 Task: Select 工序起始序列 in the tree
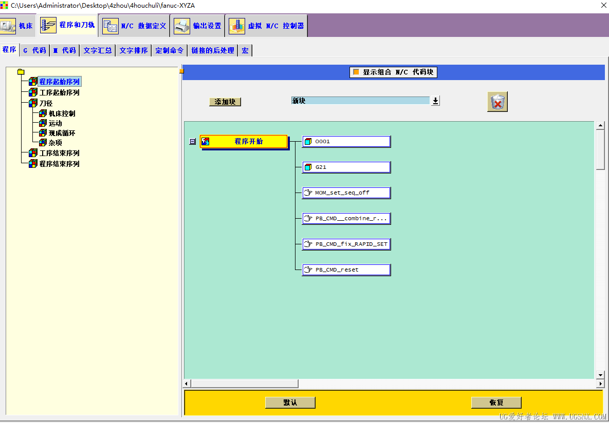(x=60, y=92)
